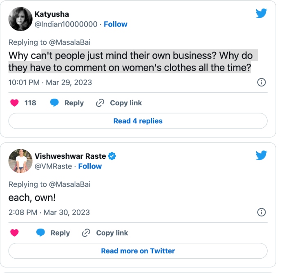Open info icon on Vishweshwar's tweet

(x=261, y=212)
